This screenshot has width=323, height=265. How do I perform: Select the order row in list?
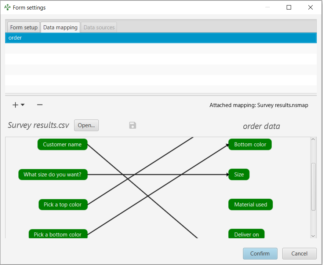click(x=161, y=38)
